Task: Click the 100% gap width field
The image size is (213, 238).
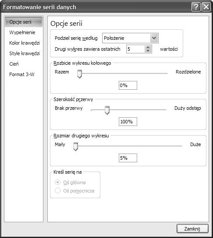Action: [128, 122]
